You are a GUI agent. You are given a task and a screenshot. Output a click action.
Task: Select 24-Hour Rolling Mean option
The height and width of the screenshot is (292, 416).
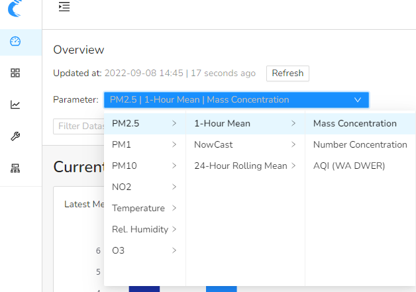click(x=244, y=166)
